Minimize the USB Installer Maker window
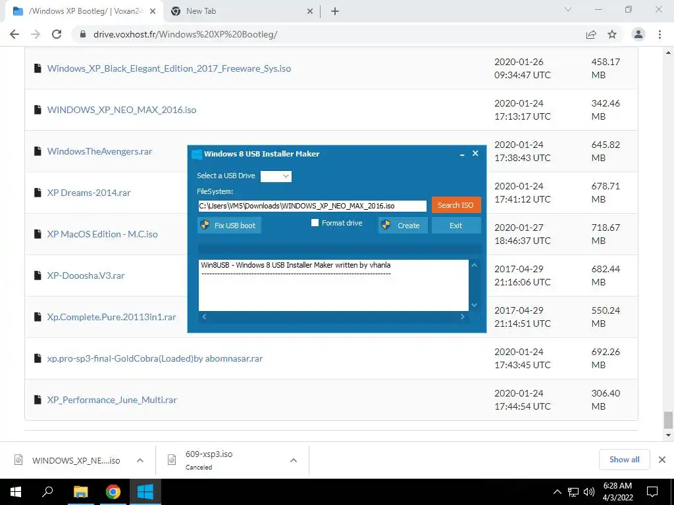Image resolution: width=674 pixels, height=505 pixels. pos(462,154)
